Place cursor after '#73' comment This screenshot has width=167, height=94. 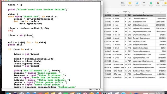click(13, 31)
